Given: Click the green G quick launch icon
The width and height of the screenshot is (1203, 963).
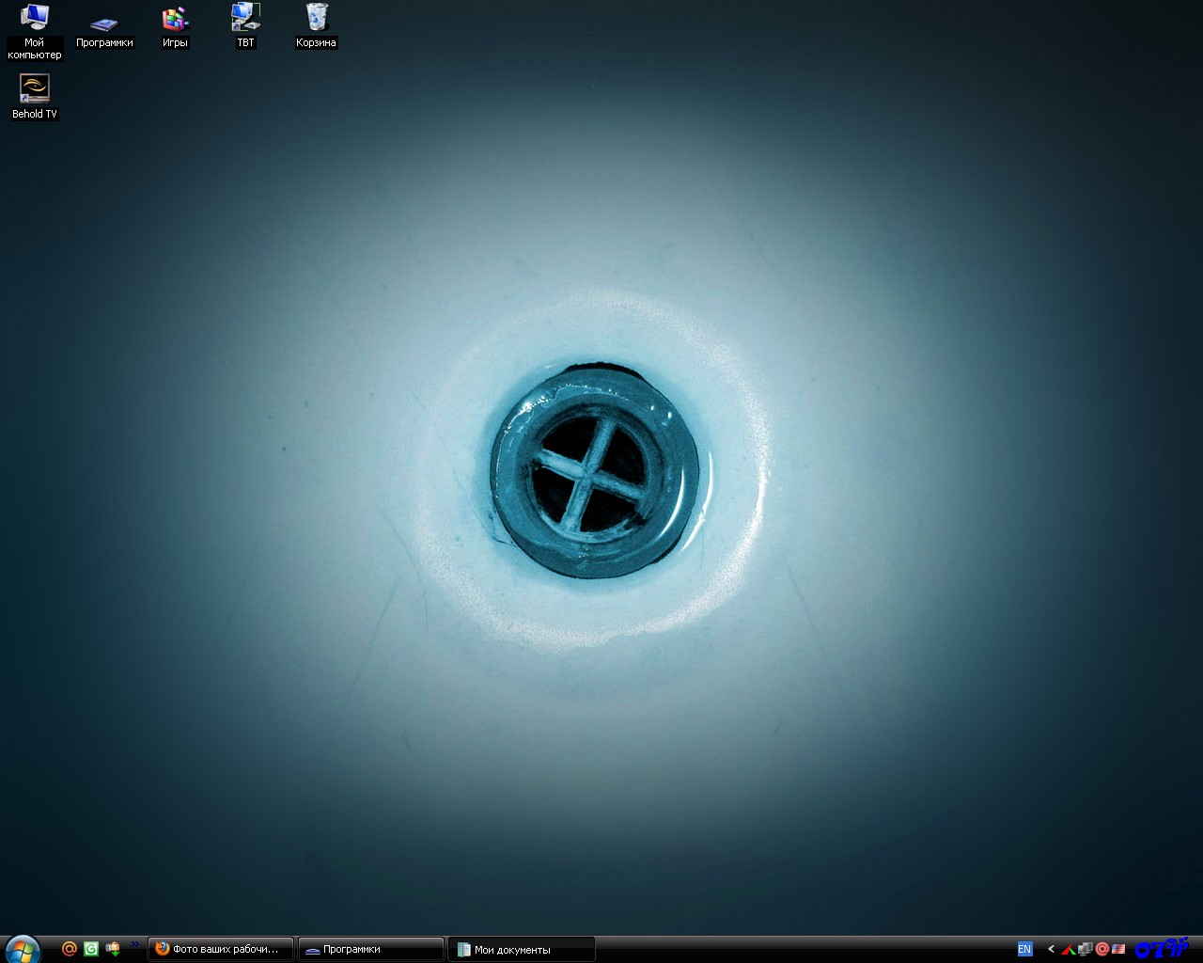Looking at the screenshot, I should [91, 949].
